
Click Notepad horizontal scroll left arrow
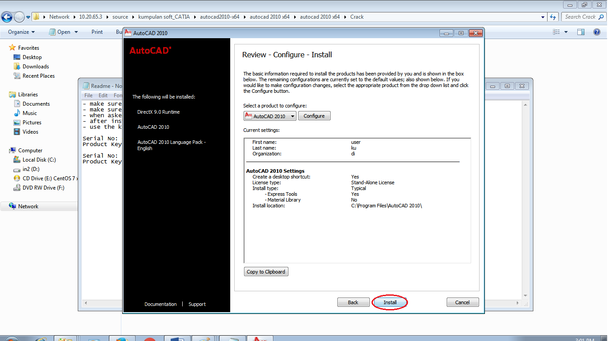click(x=86, y=303)
